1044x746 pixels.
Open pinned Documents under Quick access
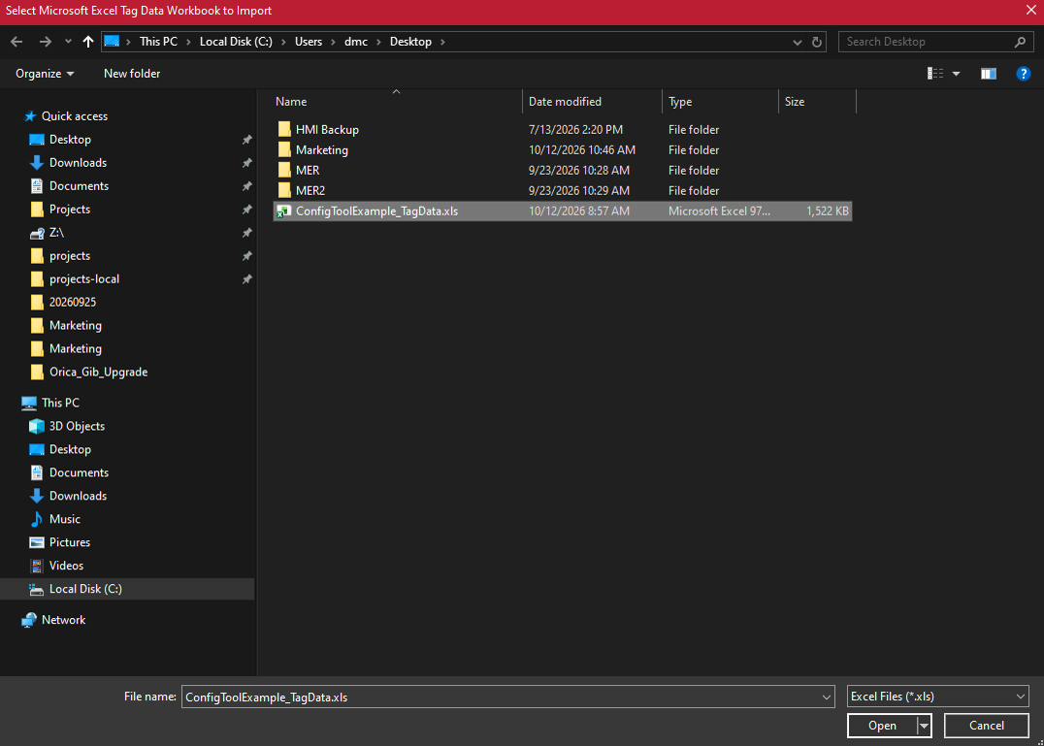(79, 185)
